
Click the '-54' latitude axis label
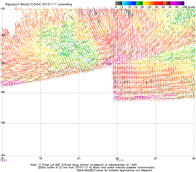pyautogui.click(x=2, y=63)
